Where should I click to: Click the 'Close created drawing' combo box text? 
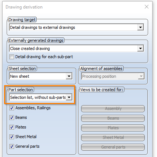tap(30, 49)
